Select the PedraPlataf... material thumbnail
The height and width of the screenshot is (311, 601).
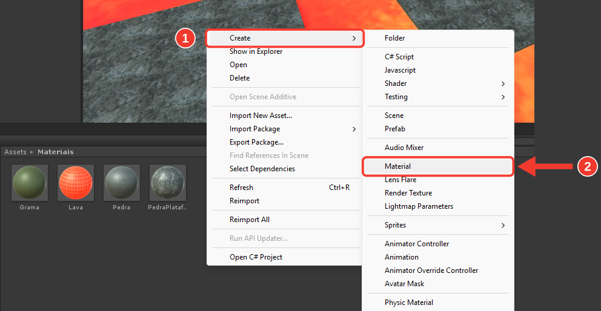pos(167,183)
